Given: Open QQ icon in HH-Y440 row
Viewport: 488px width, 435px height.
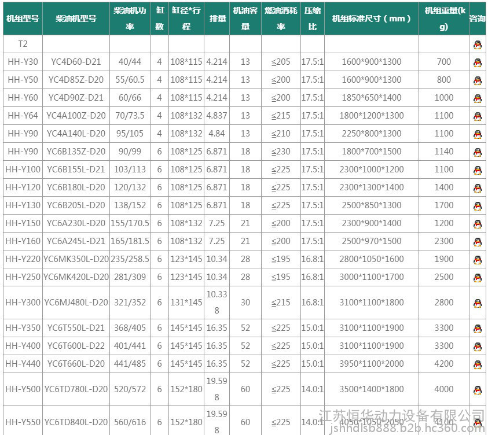Looking at the screenshot, I should pyautogui.click(x=478, y=365).
